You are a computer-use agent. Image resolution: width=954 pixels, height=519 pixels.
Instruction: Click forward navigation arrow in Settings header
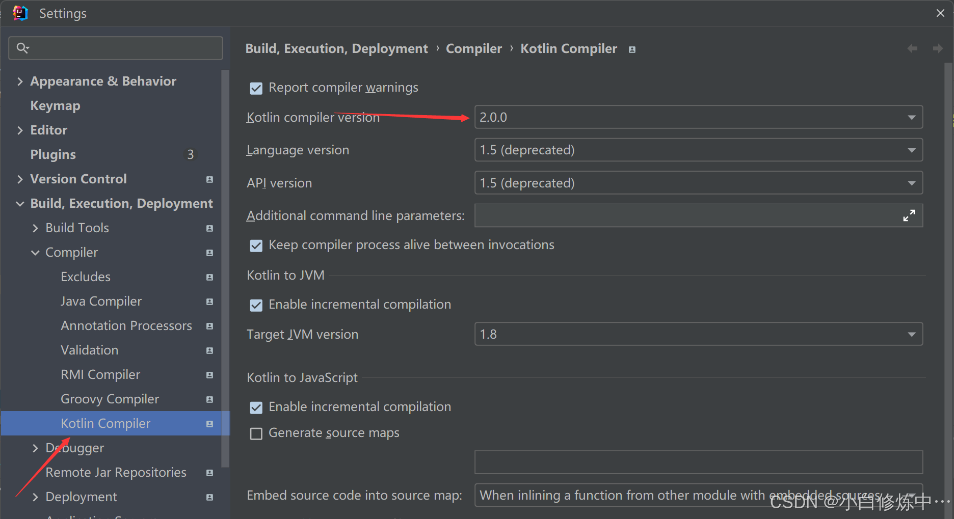938,48
